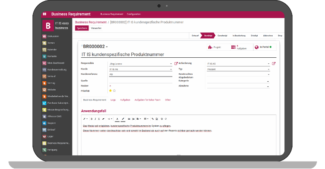Insert a link using the editor toolbar

[153, 119]
